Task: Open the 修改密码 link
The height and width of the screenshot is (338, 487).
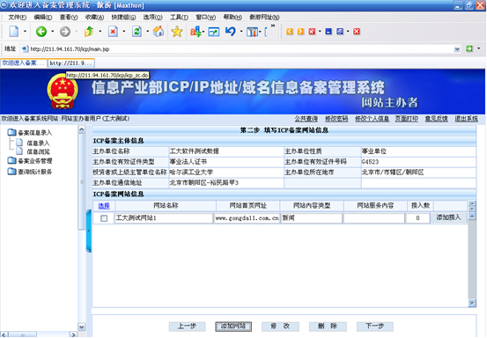Action: [336, 119]
